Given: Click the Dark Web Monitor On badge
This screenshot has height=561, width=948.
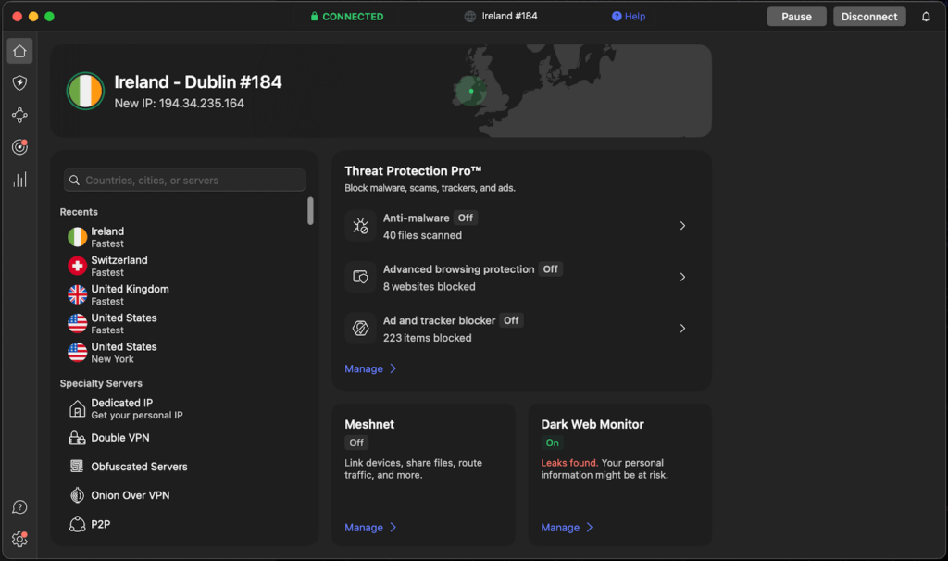Looking at the screenshot, I should 553,443.
